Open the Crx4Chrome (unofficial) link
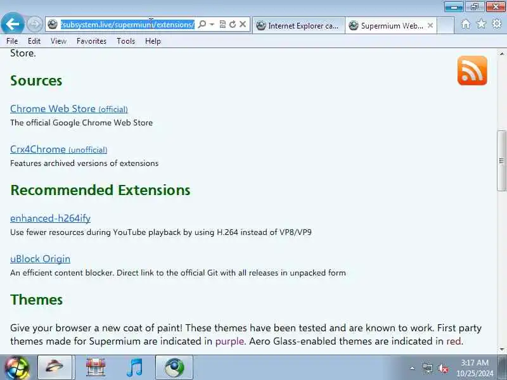The image size is (507, 380). pos(58,149)
